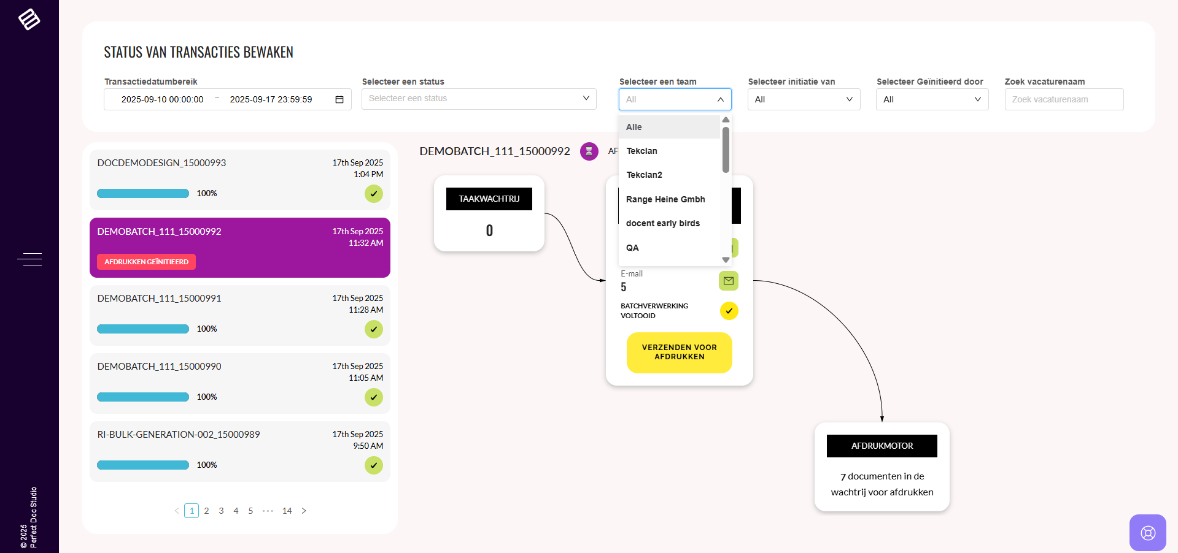1178x553 pixels.
Task: Open the Selecteer initiatie van dropdown
Action: pyautogui.click(x=804, y=99)
